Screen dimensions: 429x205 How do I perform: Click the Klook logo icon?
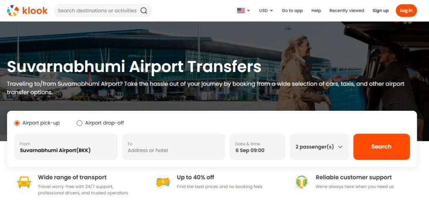13,10
